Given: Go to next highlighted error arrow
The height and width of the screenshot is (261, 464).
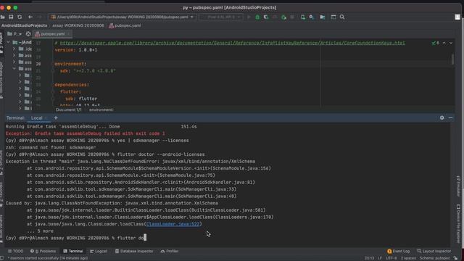Looking at the screenshot, I should point(451,43).
